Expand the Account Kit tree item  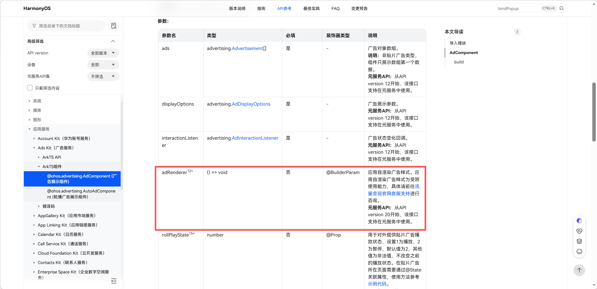(x=34, y=138)
